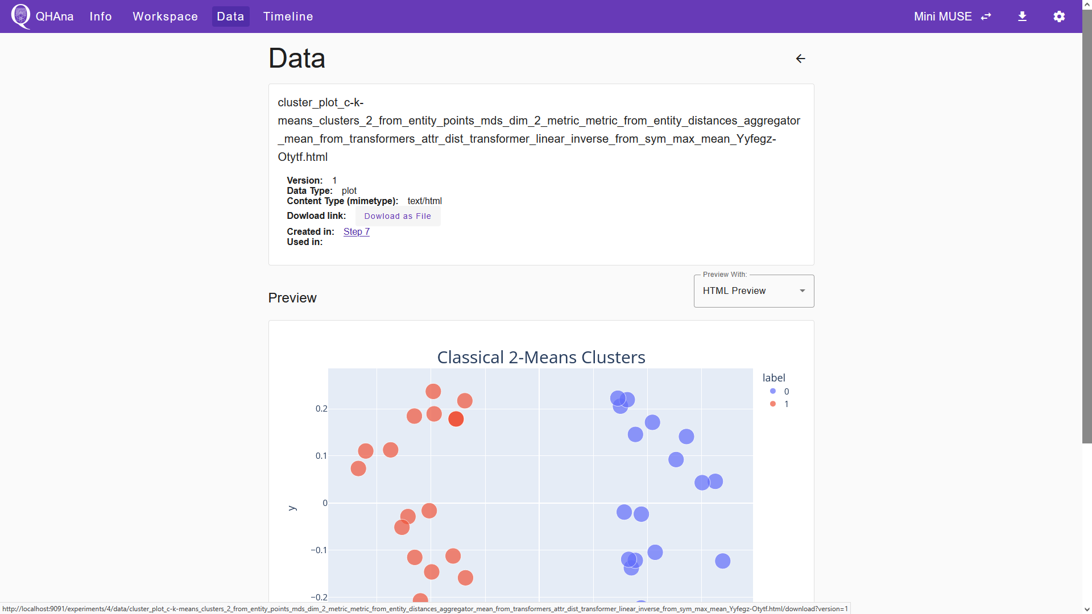Expand the HTML Preview dropdown arrow

click(803, 291)
